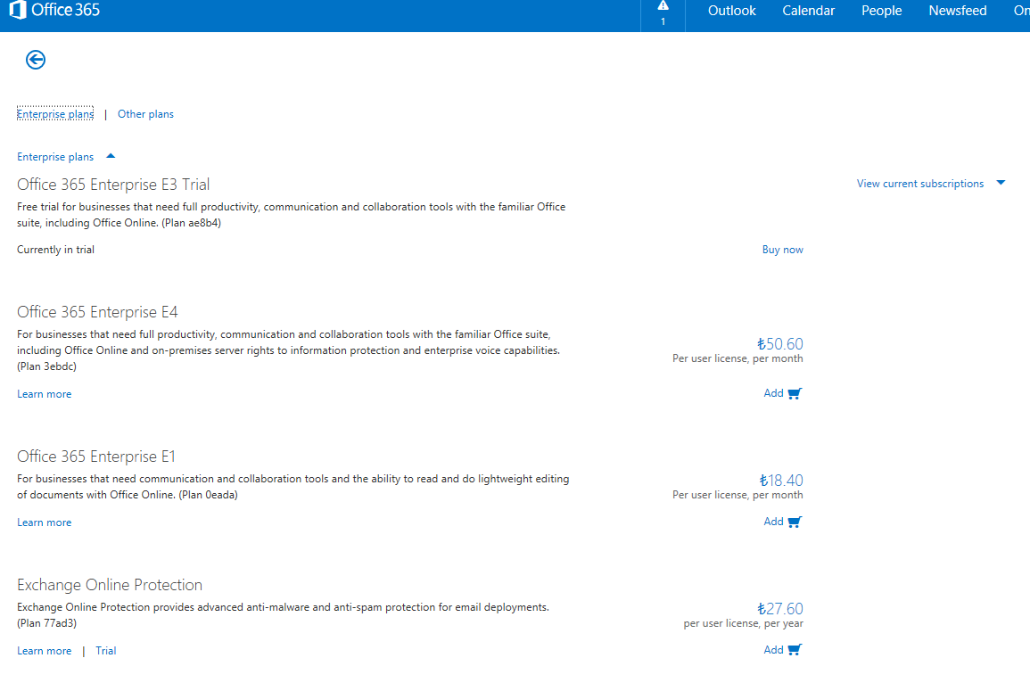This screenshot has height=691, width=1030.
Task: Click the Office 365 Enterprise E4 title
Action: [x=97, y=312]
